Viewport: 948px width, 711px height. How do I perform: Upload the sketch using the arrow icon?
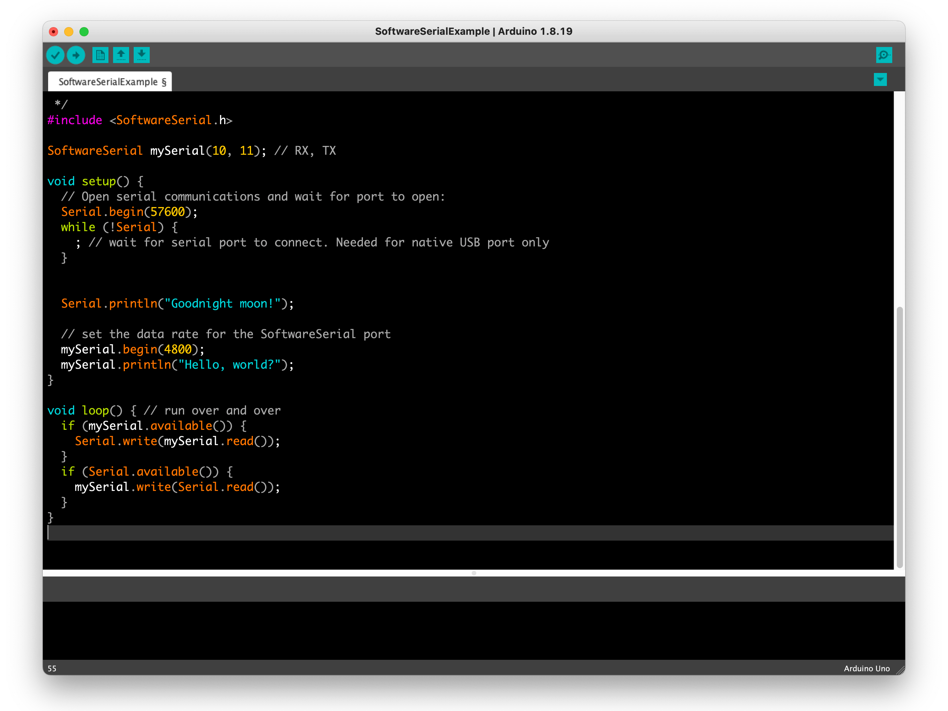76,55
